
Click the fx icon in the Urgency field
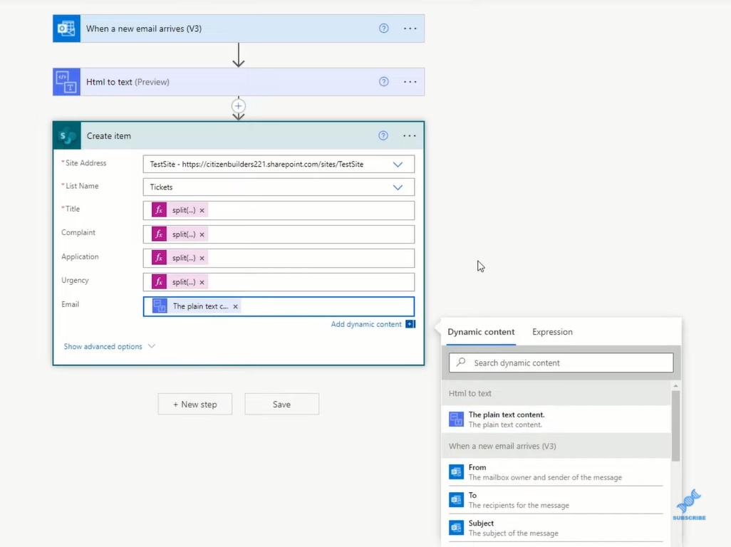pyautogui.click(x=159, y=282)
